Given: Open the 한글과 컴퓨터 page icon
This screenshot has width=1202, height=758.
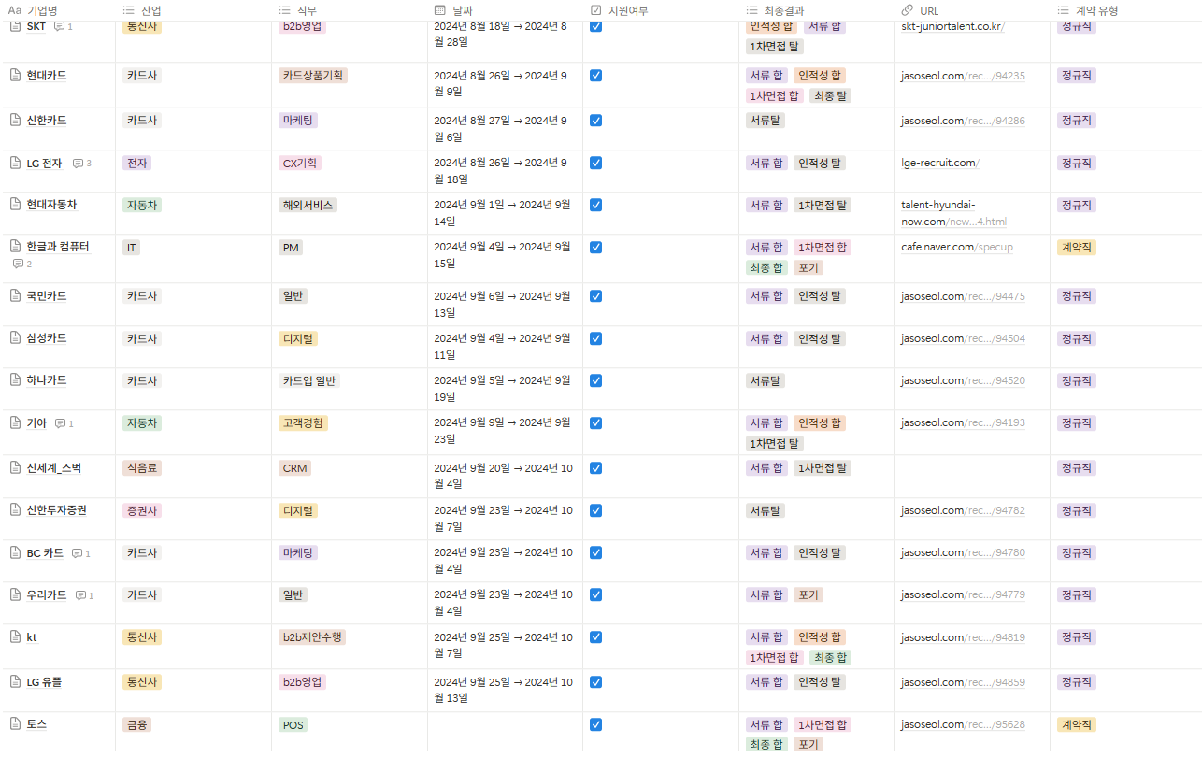Looking at the screenshot, I should click(15, 247).
